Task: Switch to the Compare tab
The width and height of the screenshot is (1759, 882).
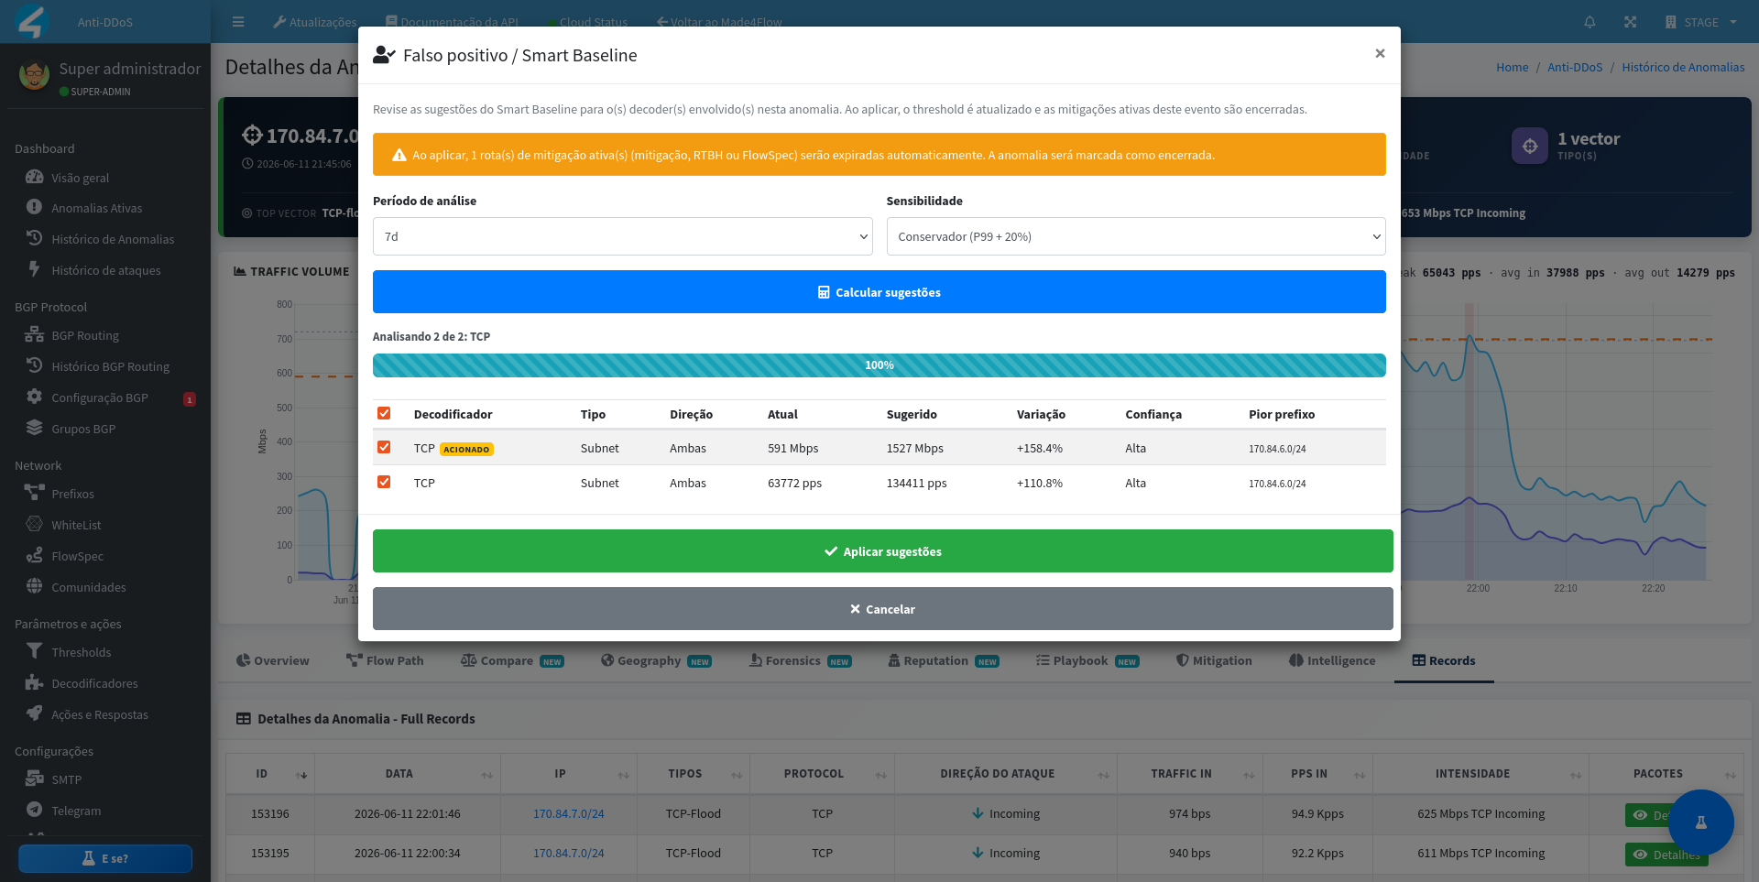Action: click(x=512, y=660)
